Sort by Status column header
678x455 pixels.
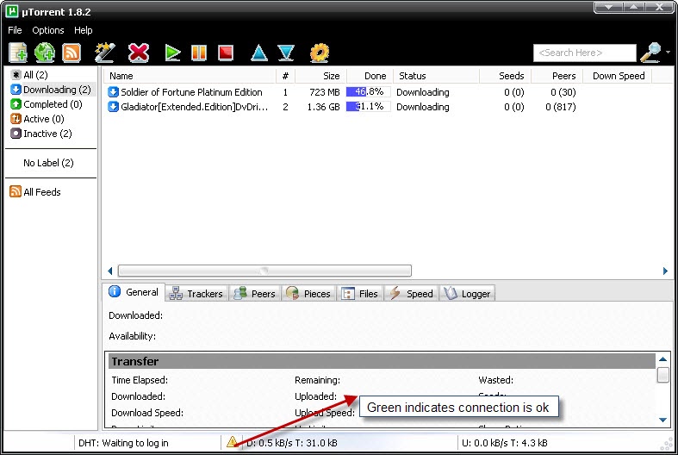pyautogui.click(x=436, y=76)
